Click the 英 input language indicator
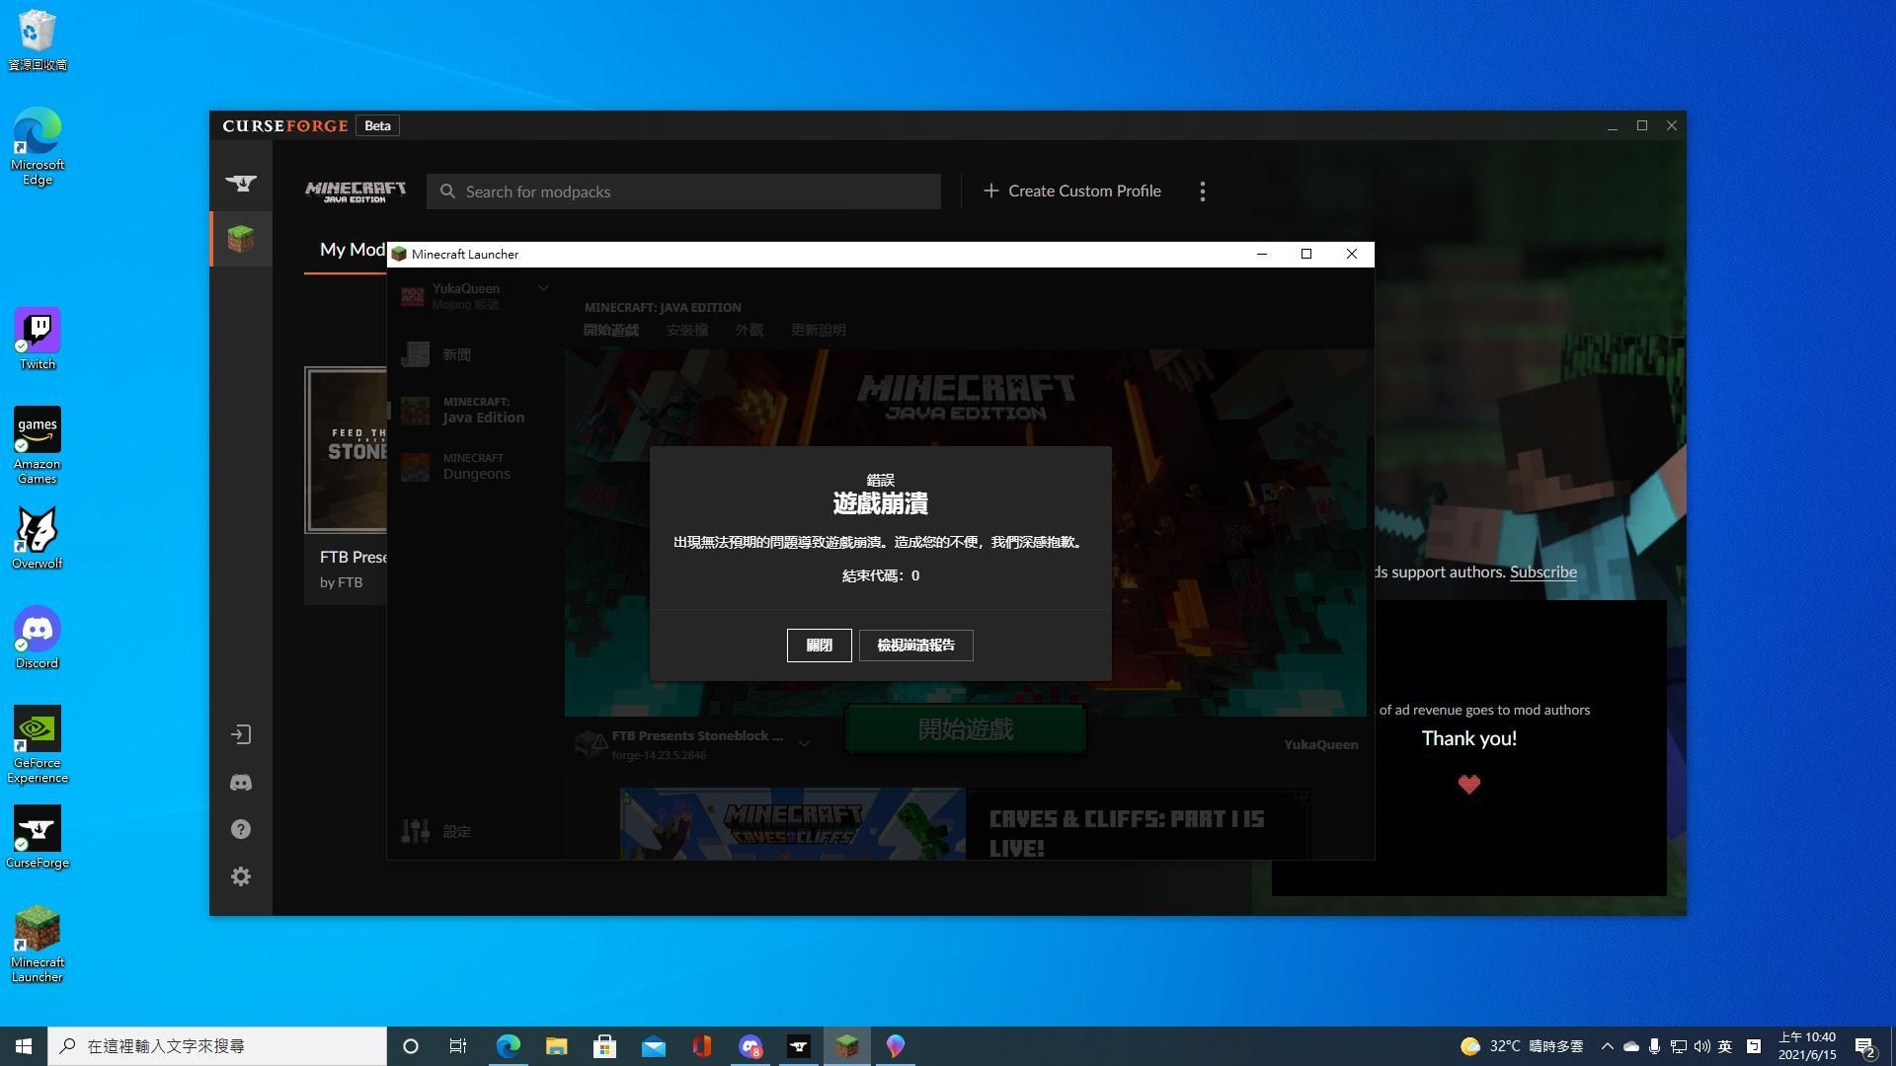Image resolution: width=1896 pixels, height=1066 pixels. [x=1725, y=1046]
